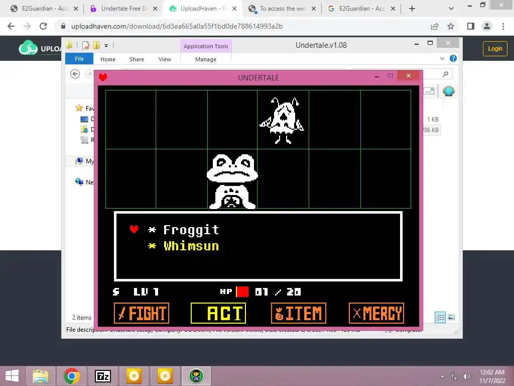
Task: Open Chrome three-dot menu
Action: point(503,26)
